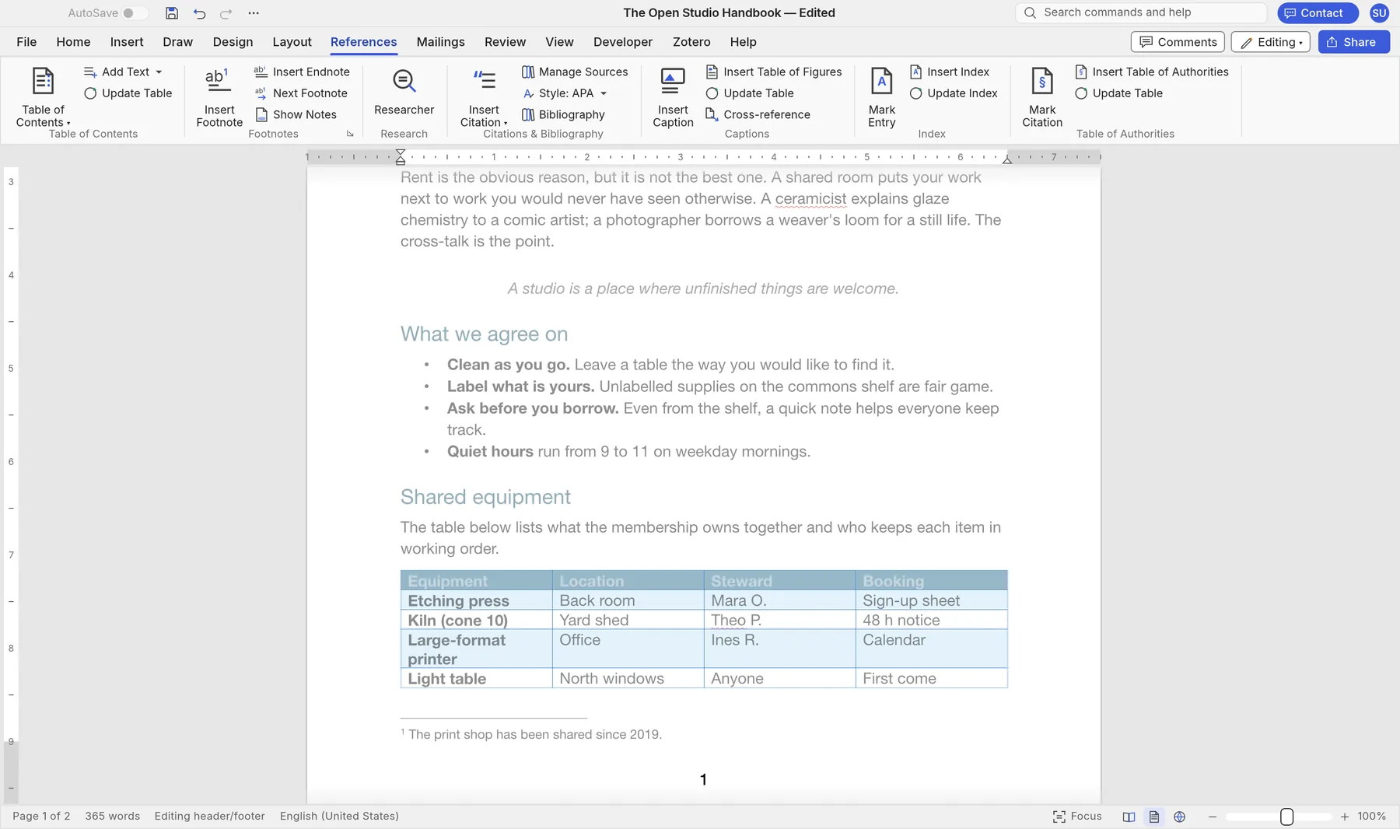Viewport: 1400px width, 829px height.
Task: Click the Mark Citation icon
Action: point(1041,80)
